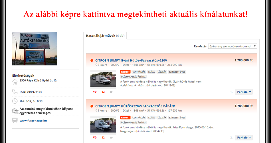Click the phone number (+36) 30/9477174
The image size is (271, 143).
[31, 92]
